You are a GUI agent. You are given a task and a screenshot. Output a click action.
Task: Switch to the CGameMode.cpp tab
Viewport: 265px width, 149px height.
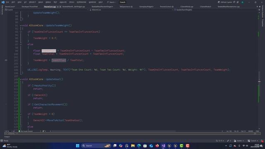click(187, 7)
